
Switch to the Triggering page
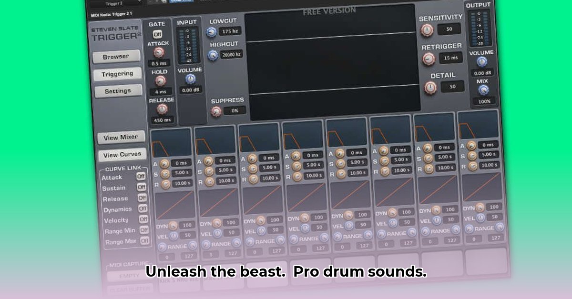point(117,74)
